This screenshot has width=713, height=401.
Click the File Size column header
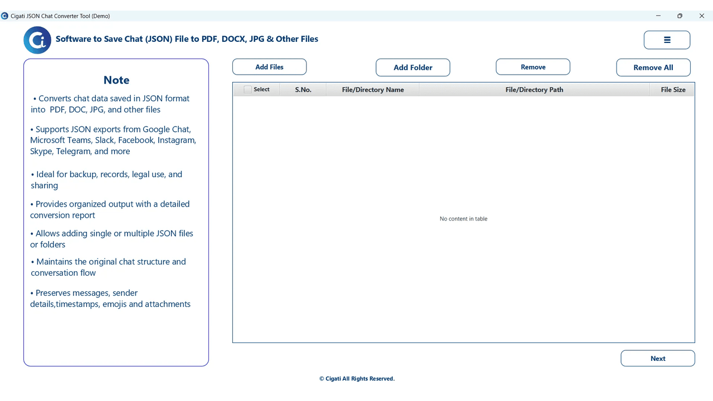(x=672, y=90)
